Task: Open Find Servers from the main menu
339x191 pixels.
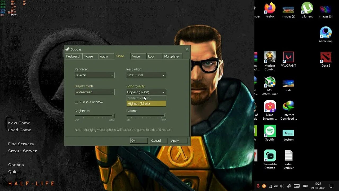Action: coord(21,144)
